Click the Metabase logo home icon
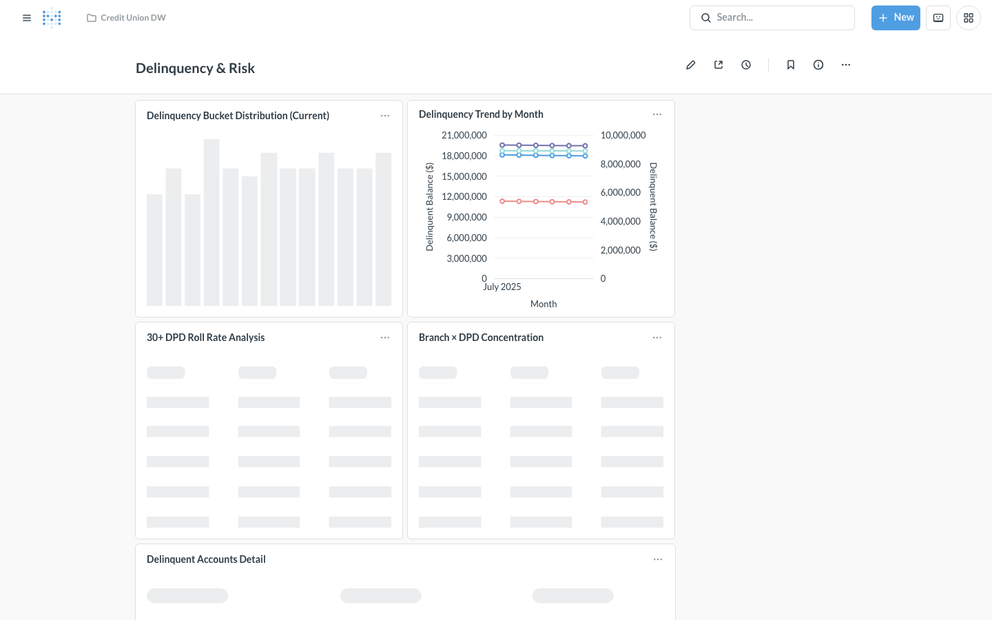Viewport: 992px width, 620px height. (x=52, y=18)
